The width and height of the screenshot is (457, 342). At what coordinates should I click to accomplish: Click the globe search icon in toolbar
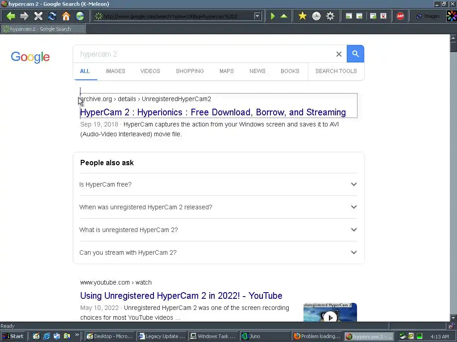80,16
